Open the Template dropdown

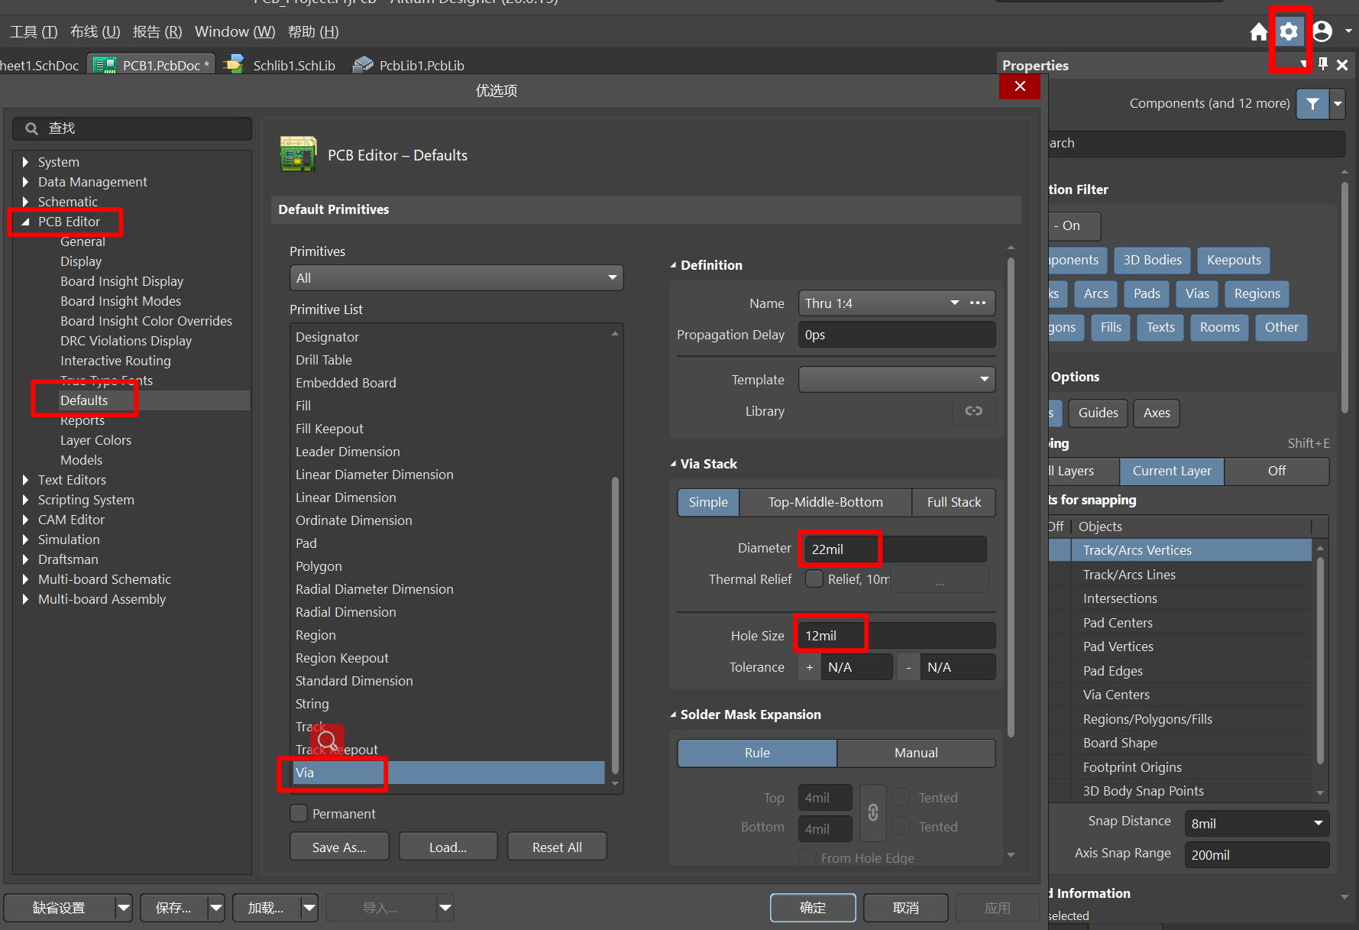pyautogui.click(x=897, y=379)
